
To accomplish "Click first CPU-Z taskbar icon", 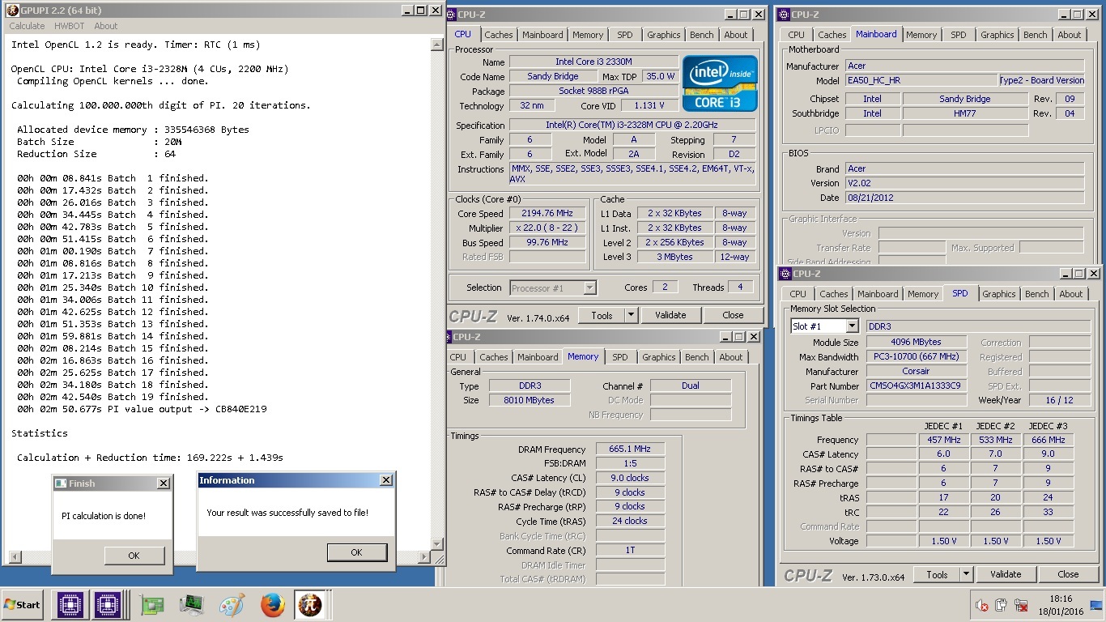I will (70, 605).
